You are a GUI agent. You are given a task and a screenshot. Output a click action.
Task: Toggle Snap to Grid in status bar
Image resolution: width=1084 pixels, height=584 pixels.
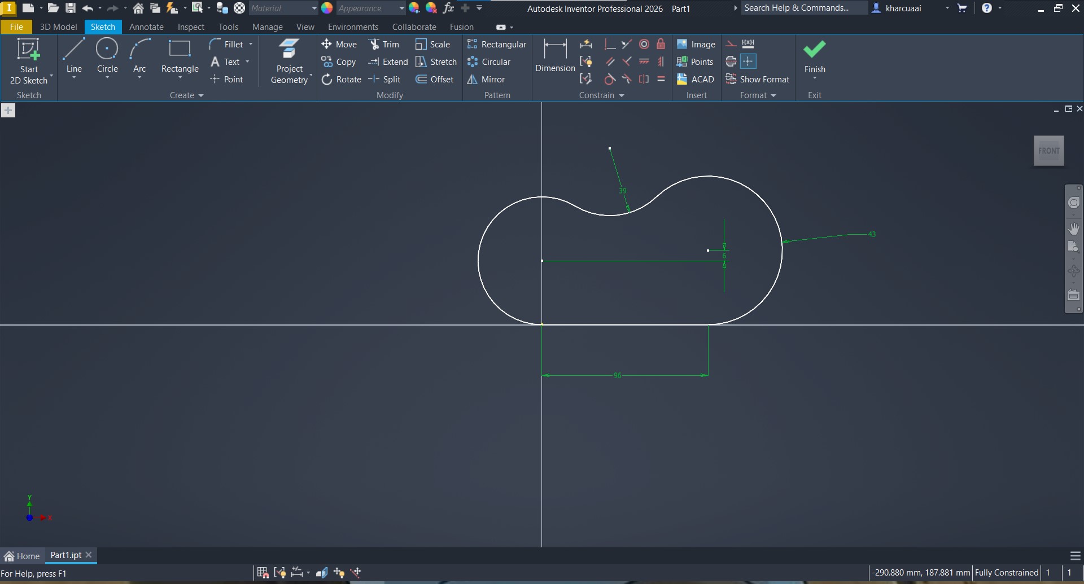point(263,573)
